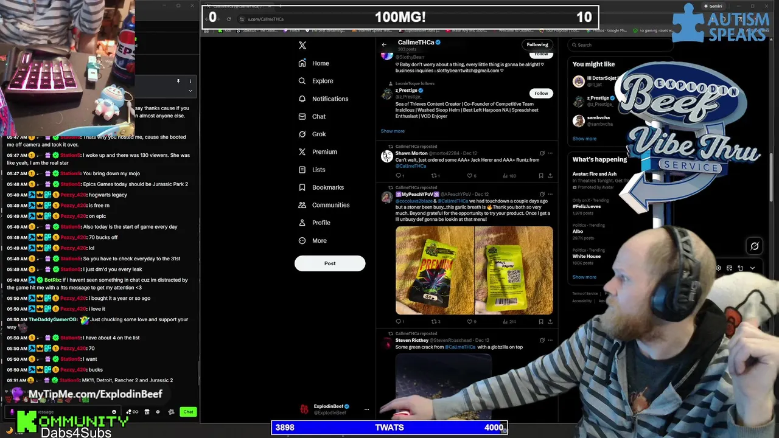
Task: Send message with green Chat button
Action: pyautogui.click(x=188, y=412)
